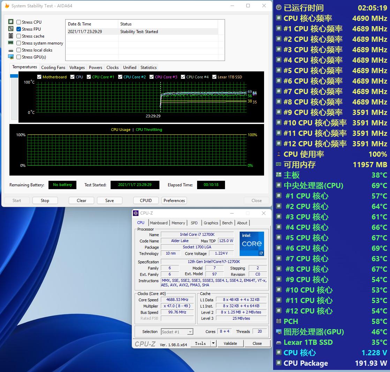Click the Intel Core i7 logo in CPU-Z
Screen dimensions: 390x372
coord(252,244)
